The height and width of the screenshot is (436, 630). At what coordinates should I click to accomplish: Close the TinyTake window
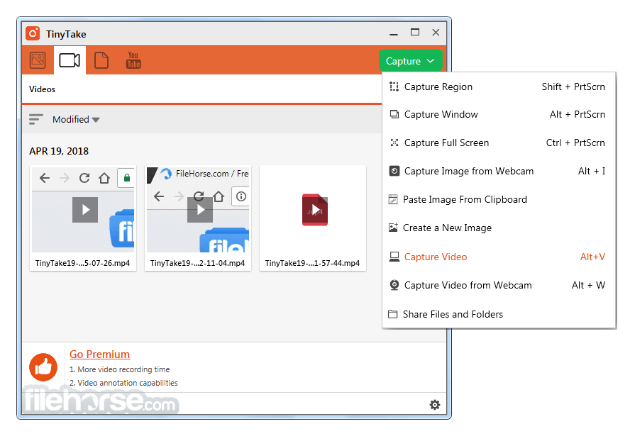pos(436,32)
